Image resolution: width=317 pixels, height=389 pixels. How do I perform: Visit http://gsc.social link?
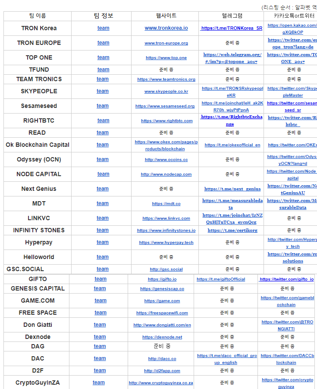point(166,269)
